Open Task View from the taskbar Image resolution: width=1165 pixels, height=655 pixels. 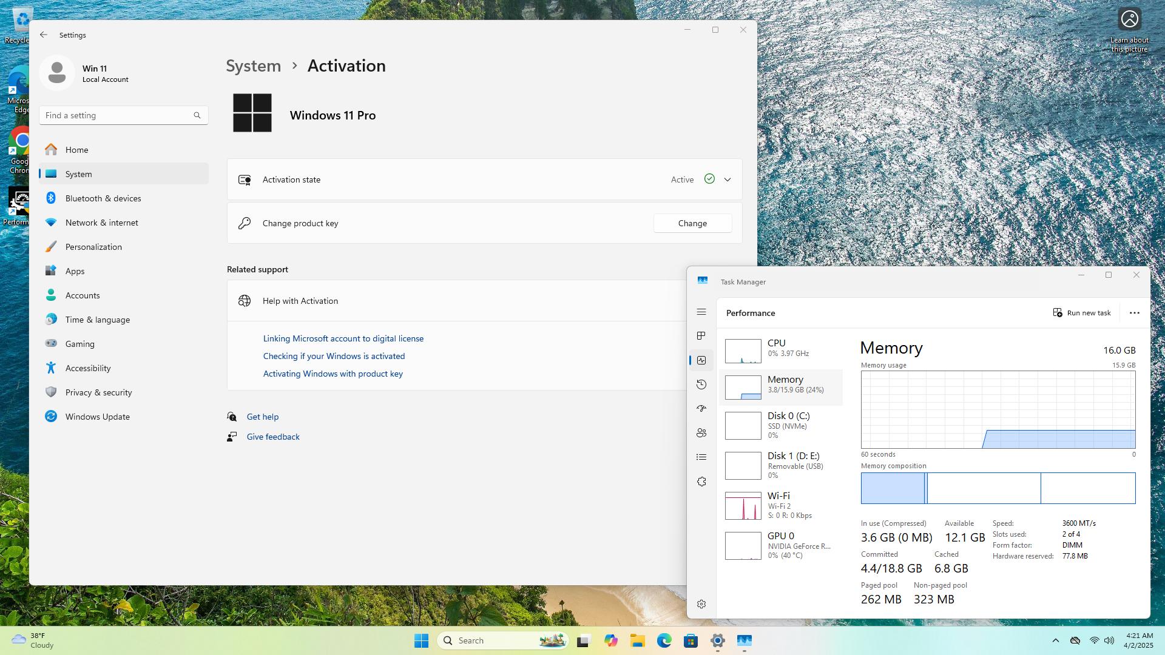point(584,640)
